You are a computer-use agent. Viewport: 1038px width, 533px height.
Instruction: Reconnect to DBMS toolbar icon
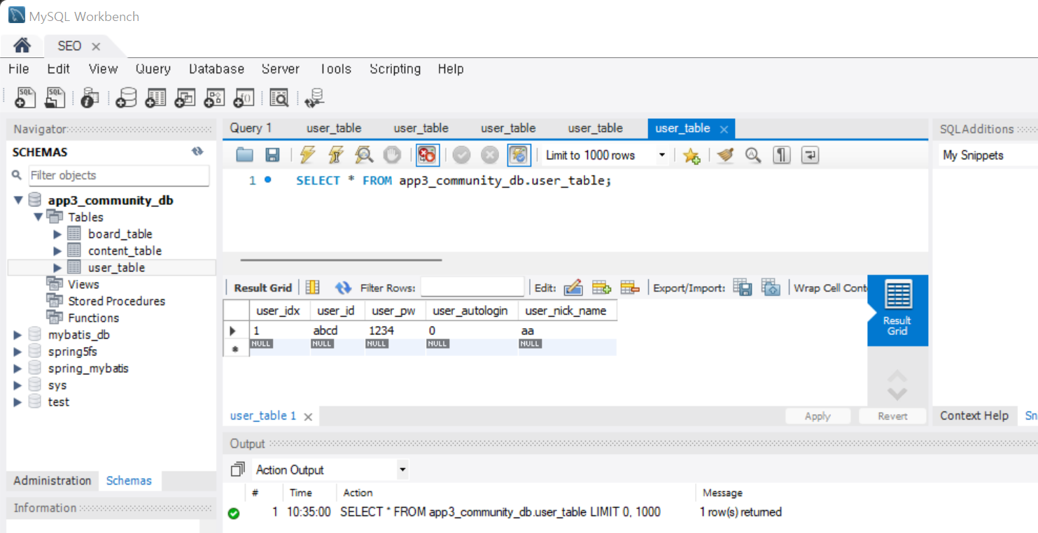(315, 98)
